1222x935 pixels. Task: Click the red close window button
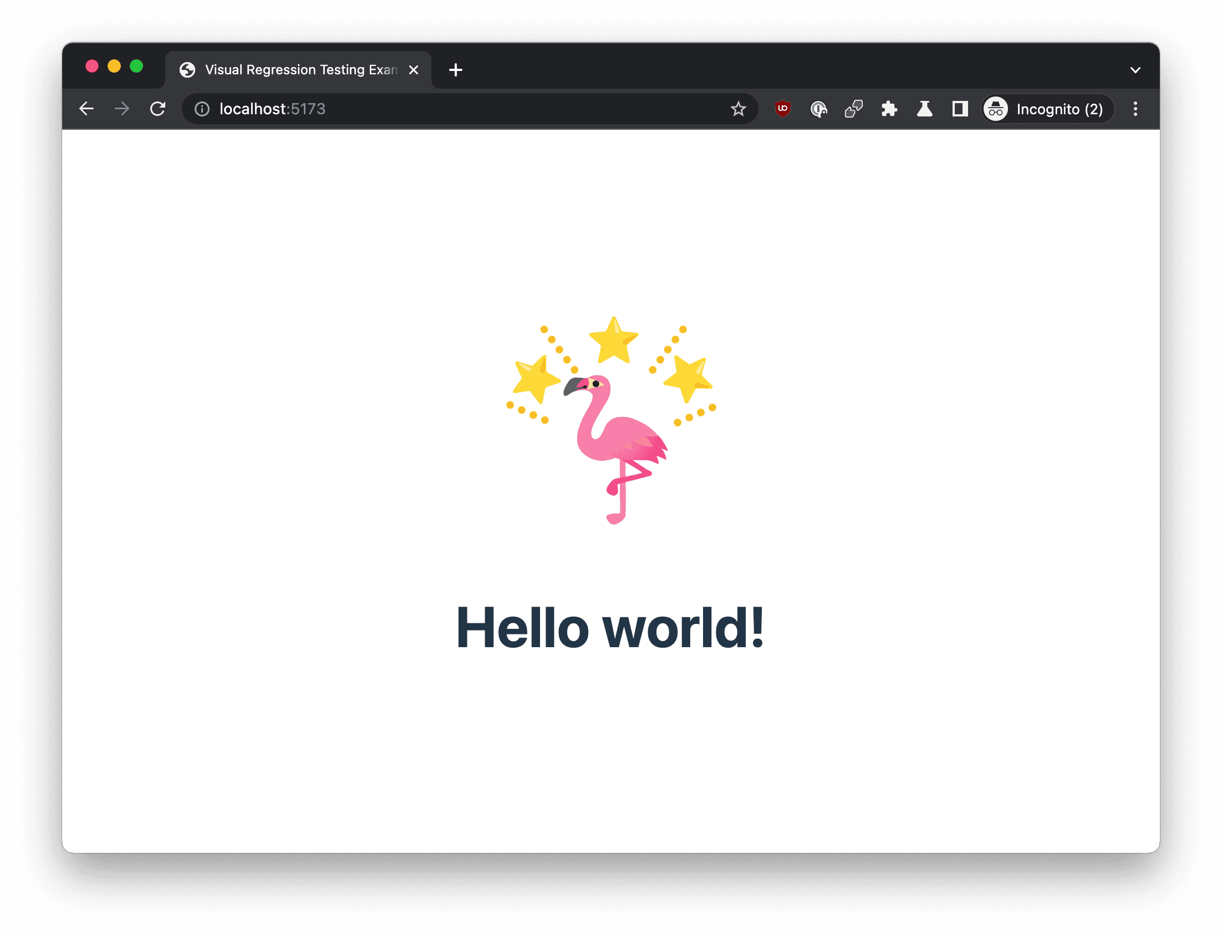click(x=92, y=66)
